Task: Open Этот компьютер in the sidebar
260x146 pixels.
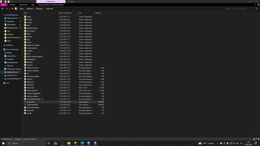Action: 12,50
